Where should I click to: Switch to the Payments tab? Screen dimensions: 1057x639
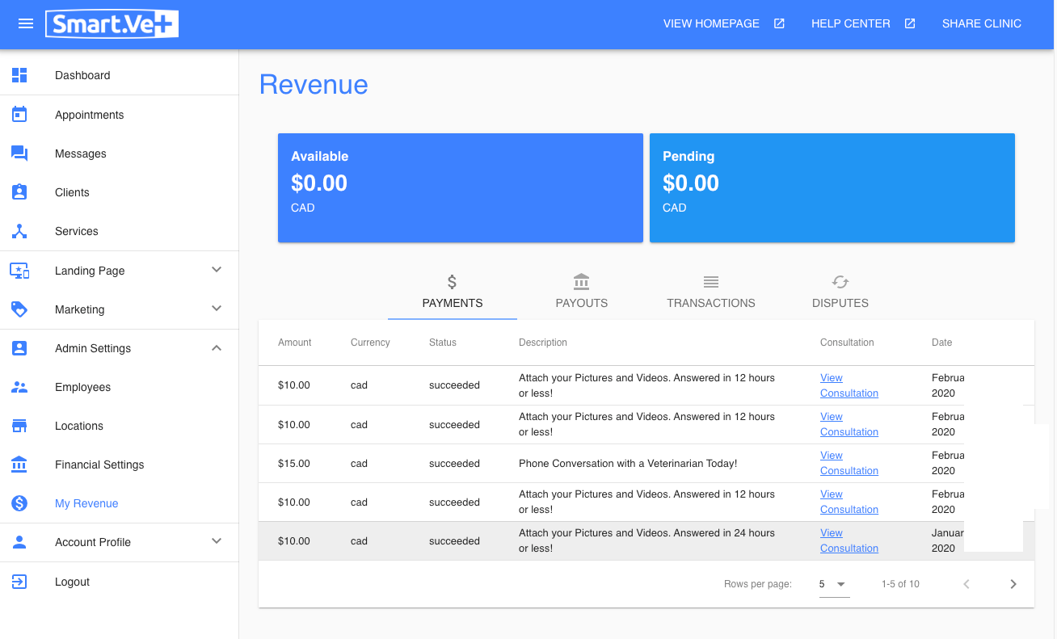453,292
